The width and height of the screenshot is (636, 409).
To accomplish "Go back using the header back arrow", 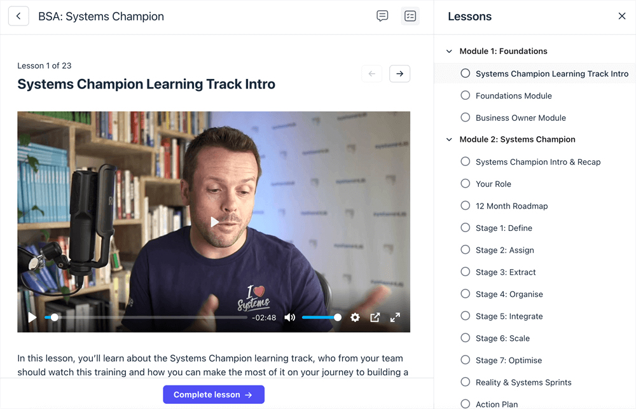I will [18, 17].
